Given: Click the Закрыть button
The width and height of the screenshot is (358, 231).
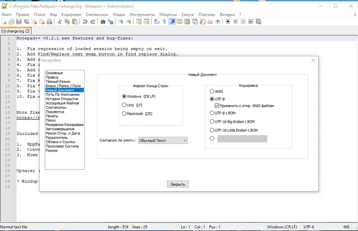Looking at the screenshot, I should pos(178,184).
